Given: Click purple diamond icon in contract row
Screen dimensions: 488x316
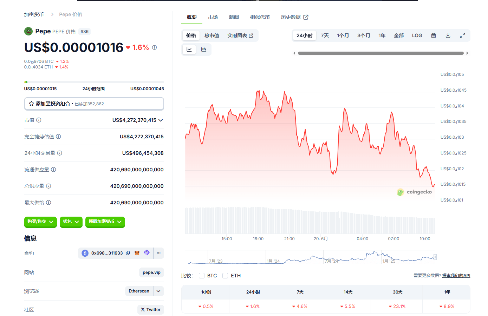Looking at the screenshot, I should click(x=147, y=252).
